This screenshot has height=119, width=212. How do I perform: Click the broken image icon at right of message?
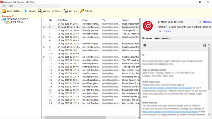pyautogui.click(x=205, y=45)
